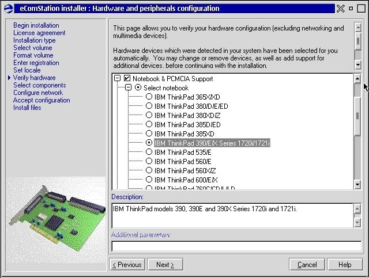
Task: Jump to Accept configuration step
Action: [42, 100]
